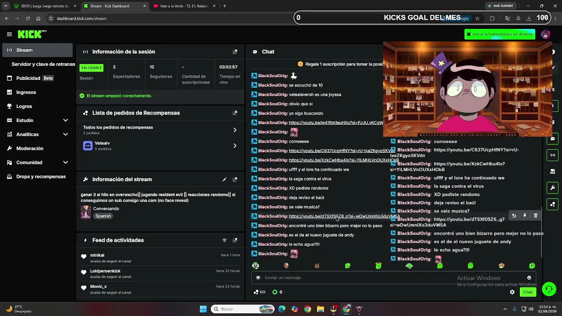Open Moderación in the sidebar
The image size is (562, 316).
pyautogui.click(x=38, y=148)
